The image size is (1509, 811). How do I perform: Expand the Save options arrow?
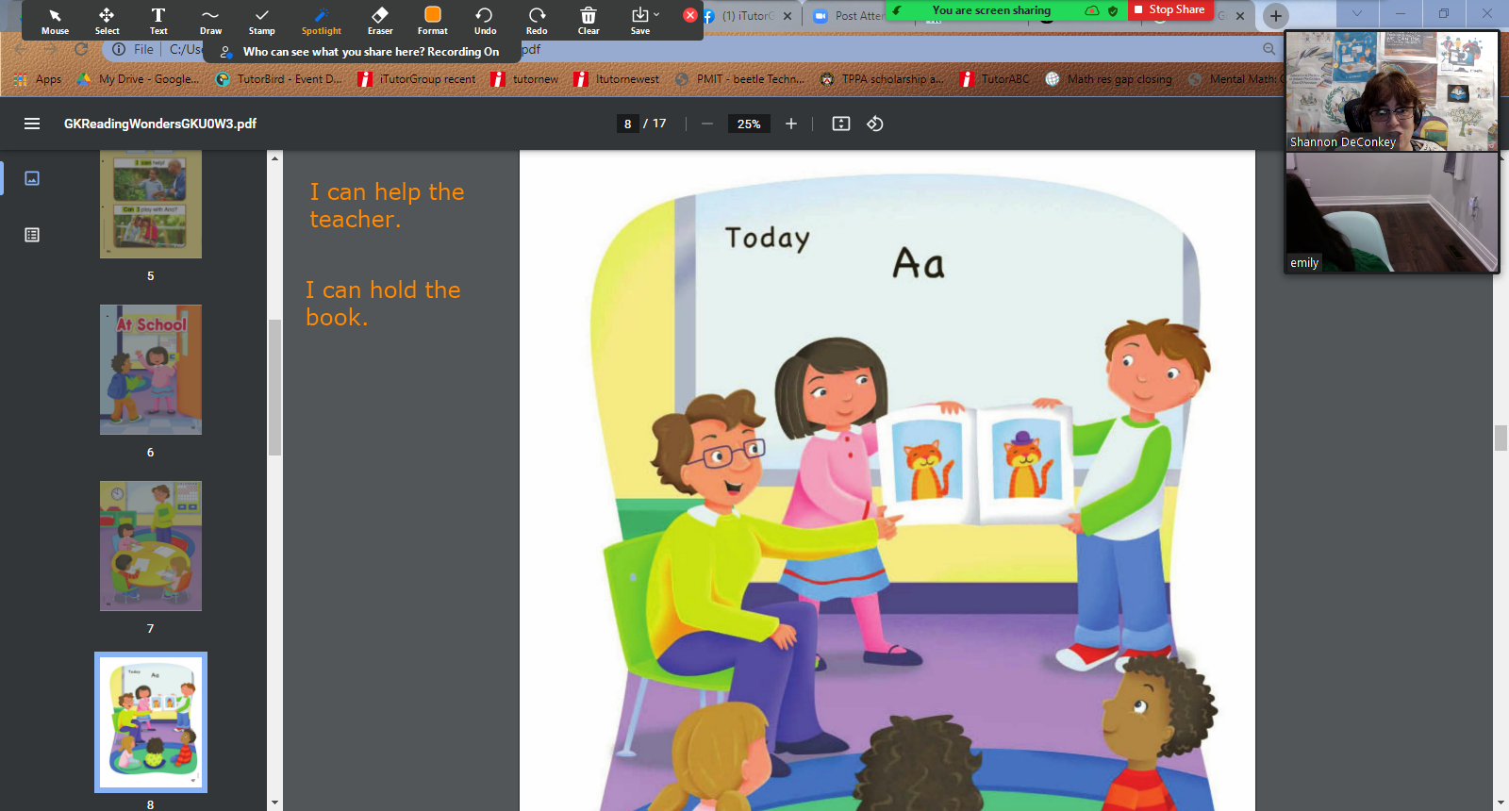[x=656, y=14]
